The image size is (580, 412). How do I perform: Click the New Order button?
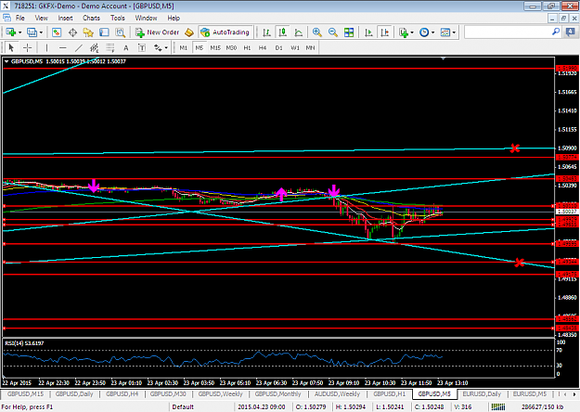[157, 32]
